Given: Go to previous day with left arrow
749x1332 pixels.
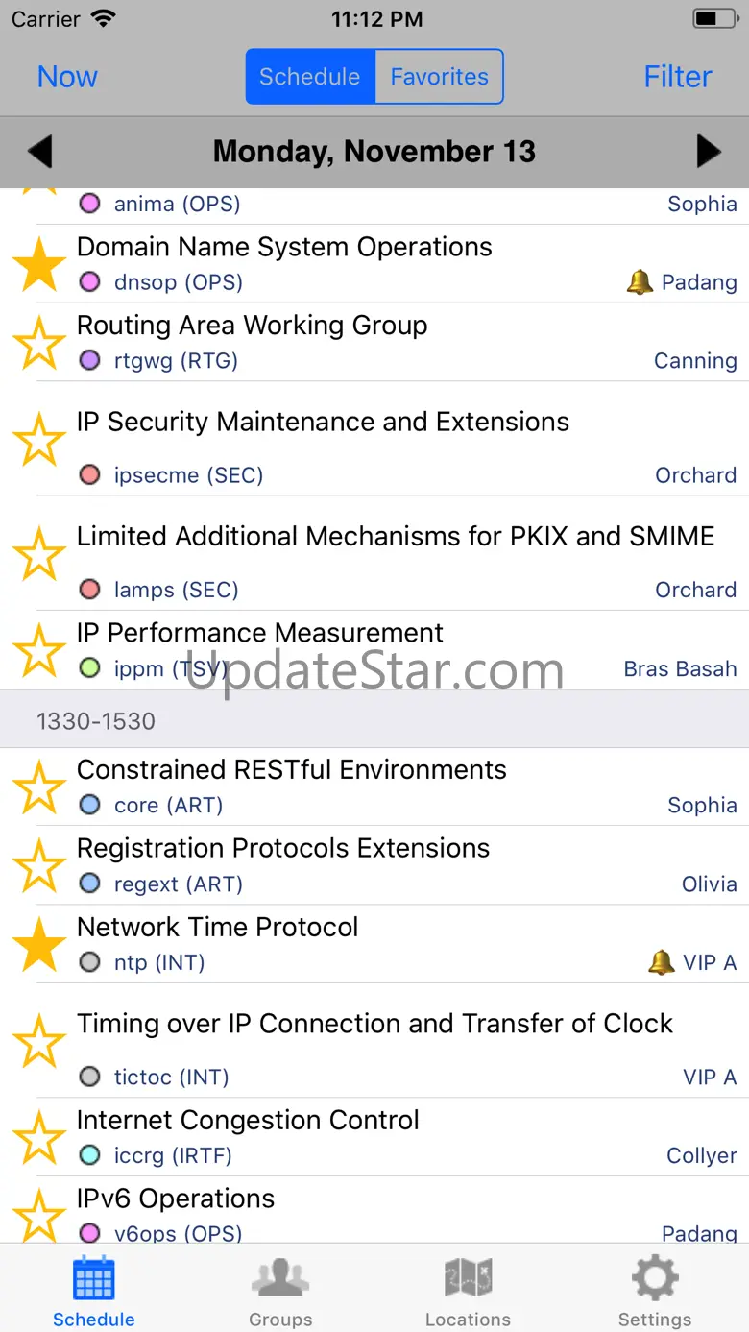Looking at the screenshot, I should pyautogui.click(x=40, y=152).
